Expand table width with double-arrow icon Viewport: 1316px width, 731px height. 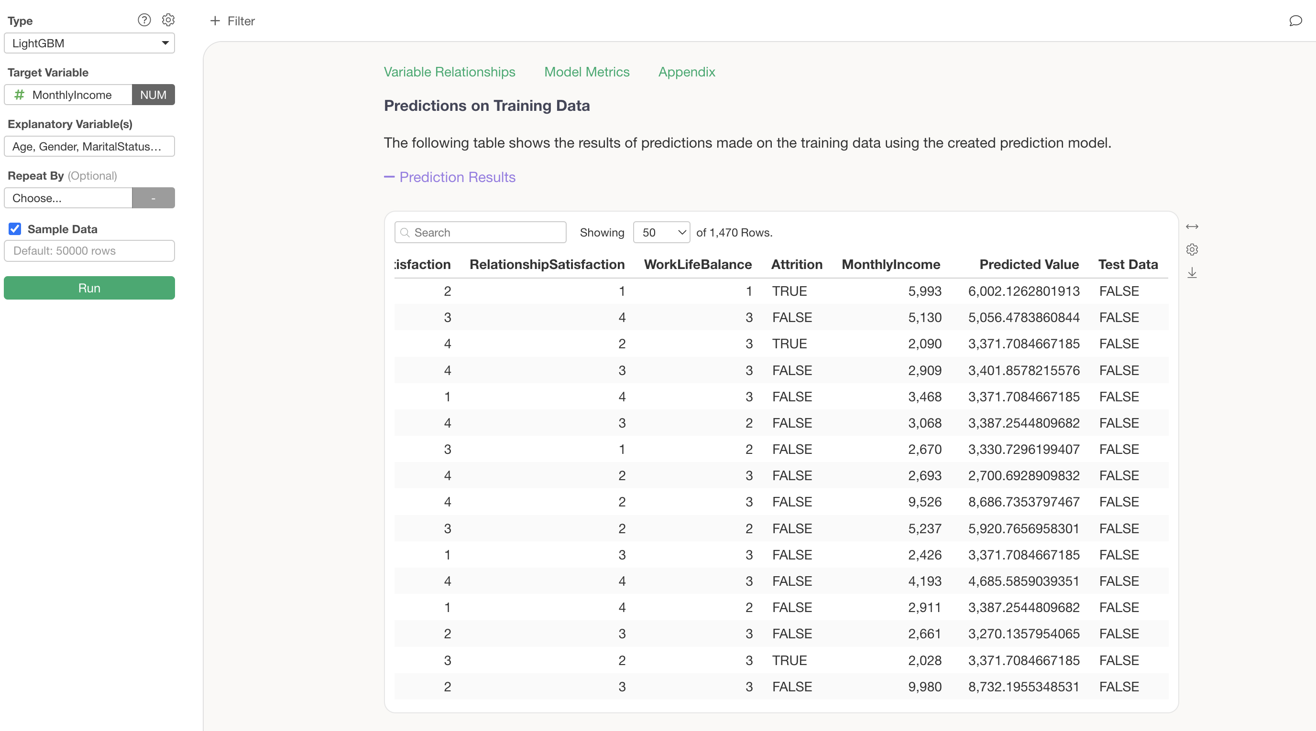(1191, 226)
